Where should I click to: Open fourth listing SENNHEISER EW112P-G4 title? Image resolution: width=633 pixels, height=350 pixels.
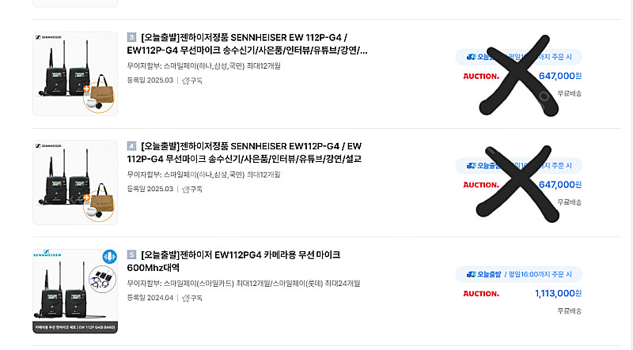point(244,152)
